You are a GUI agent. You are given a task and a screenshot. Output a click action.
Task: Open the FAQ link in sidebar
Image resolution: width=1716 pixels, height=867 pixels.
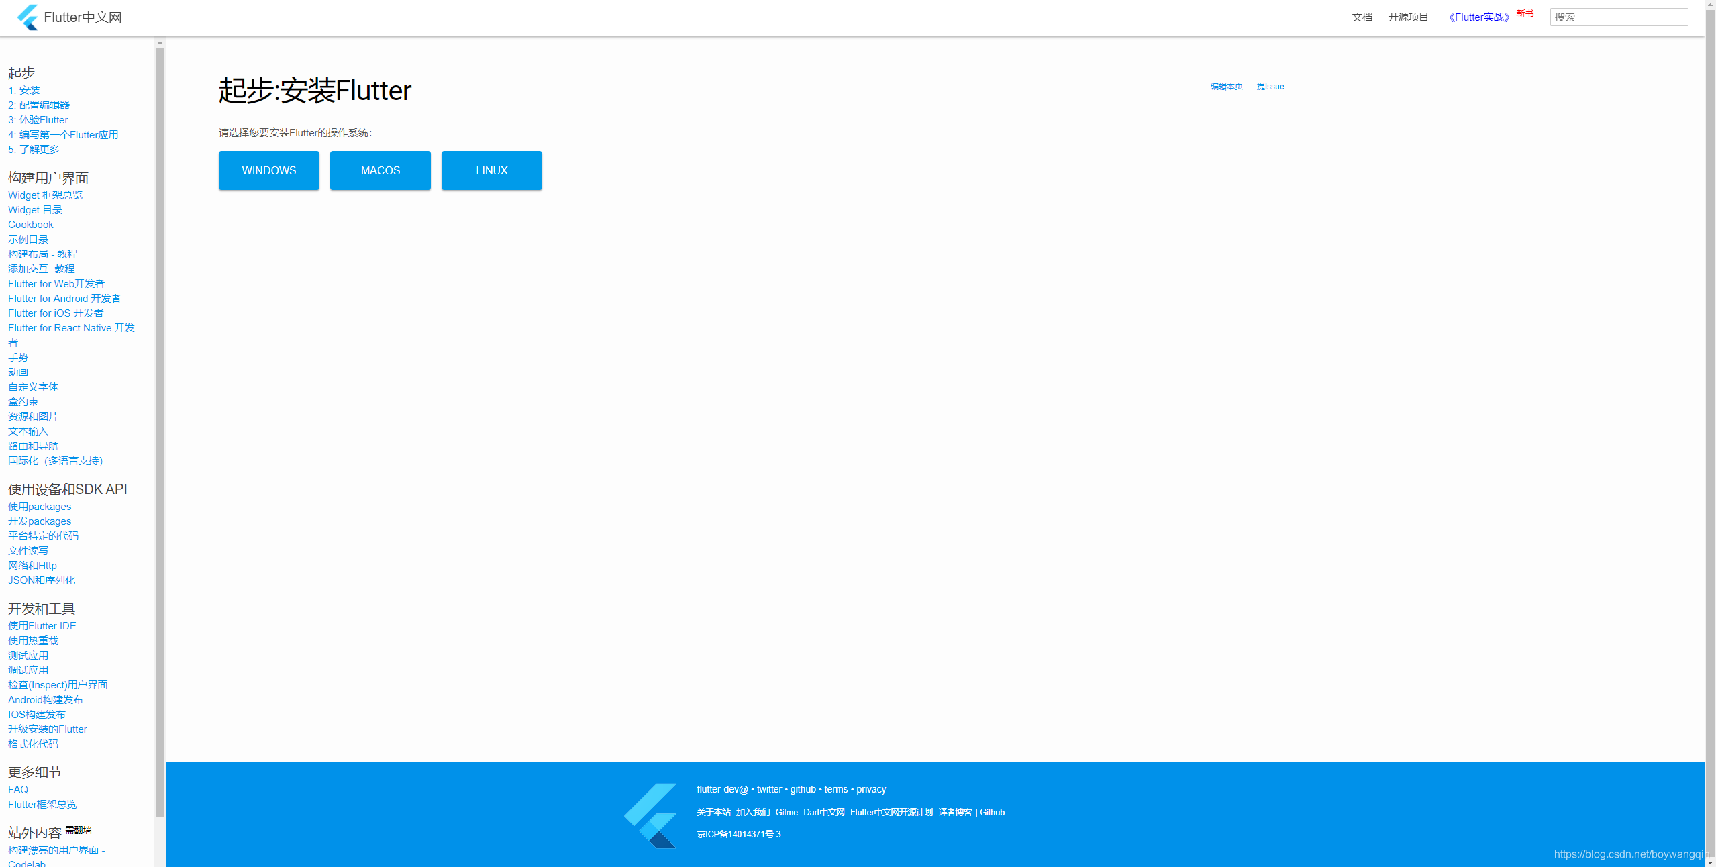18,790
